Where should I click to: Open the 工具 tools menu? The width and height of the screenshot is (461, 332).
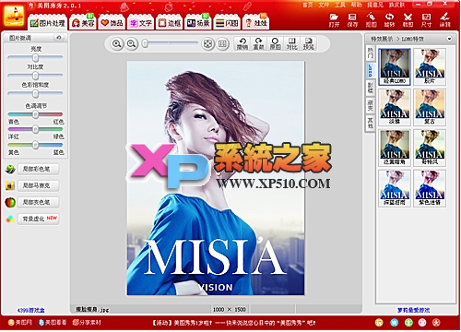(x=340, y=5)
